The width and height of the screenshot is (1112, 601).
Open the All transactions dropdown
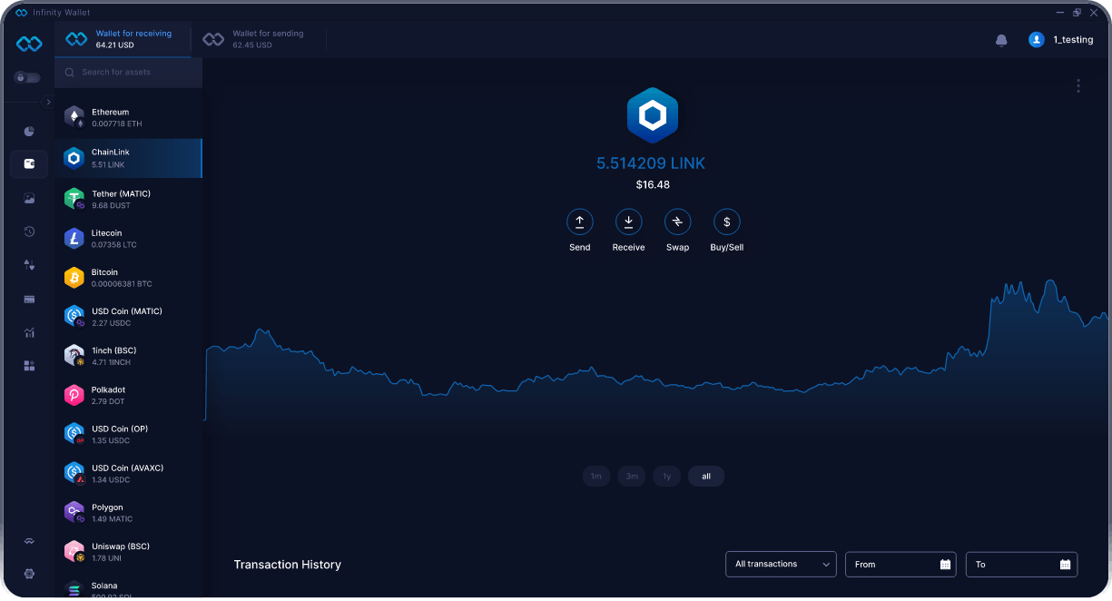(x=781, y=564)
